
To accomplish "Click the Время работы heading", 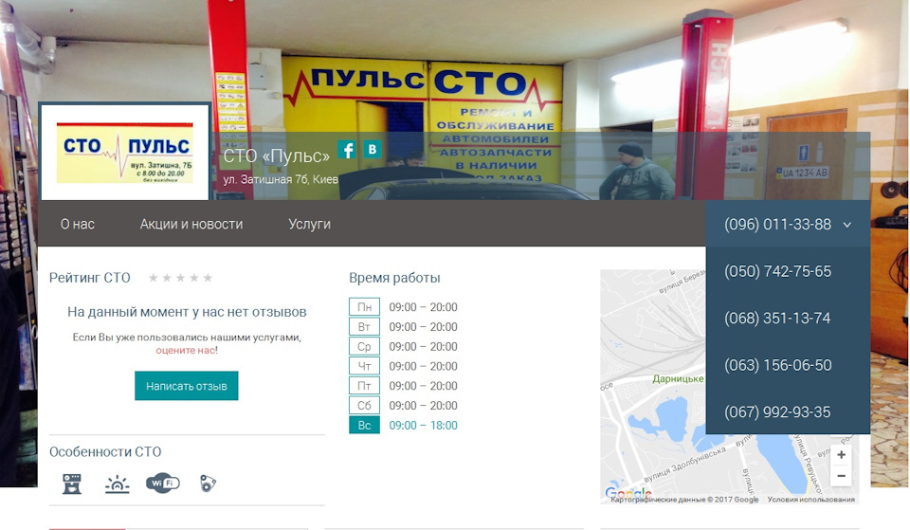I will coord(394,278).
